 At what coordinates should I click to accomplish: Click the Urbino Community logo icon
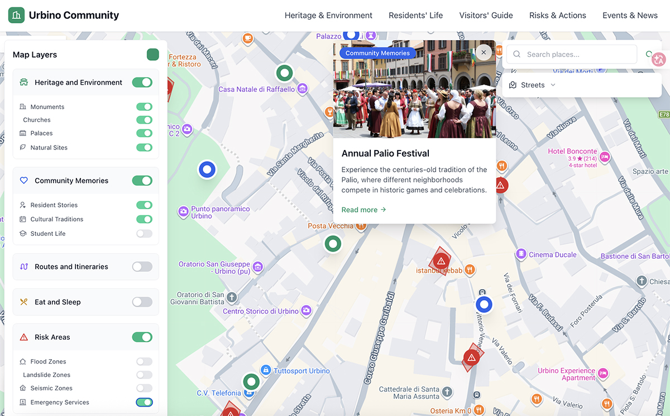pyautogui.click(x=16, y=15)
